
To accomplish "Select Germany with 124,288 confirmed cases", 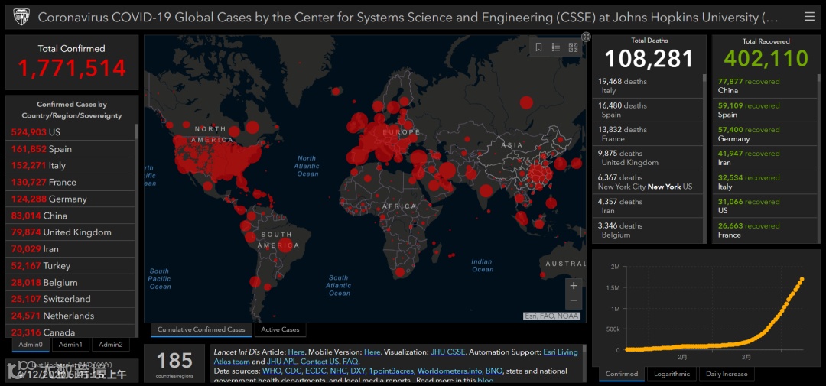I will 72,199.
